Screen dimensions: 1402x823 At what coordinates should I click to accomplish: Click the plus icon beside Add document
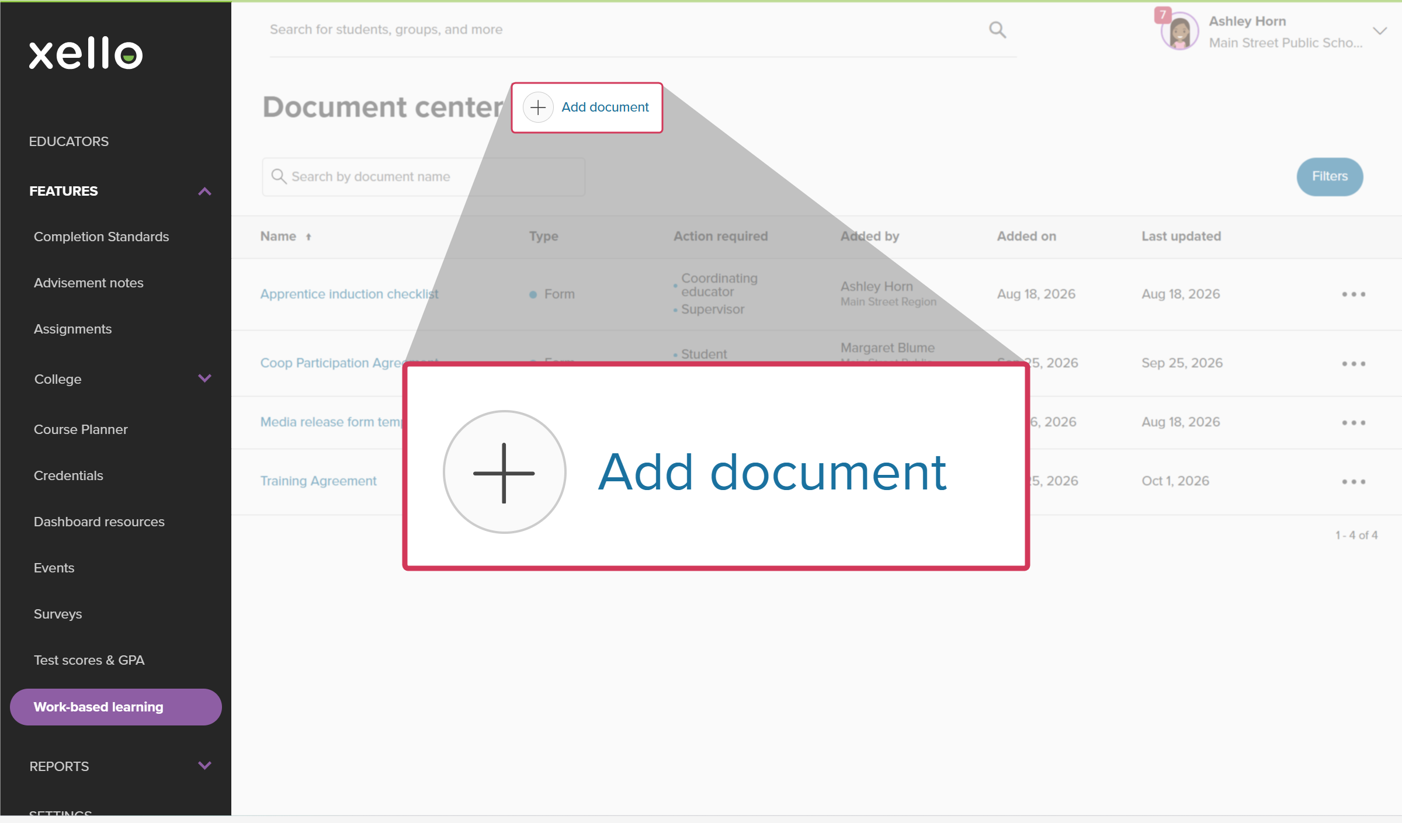point(538,107)
